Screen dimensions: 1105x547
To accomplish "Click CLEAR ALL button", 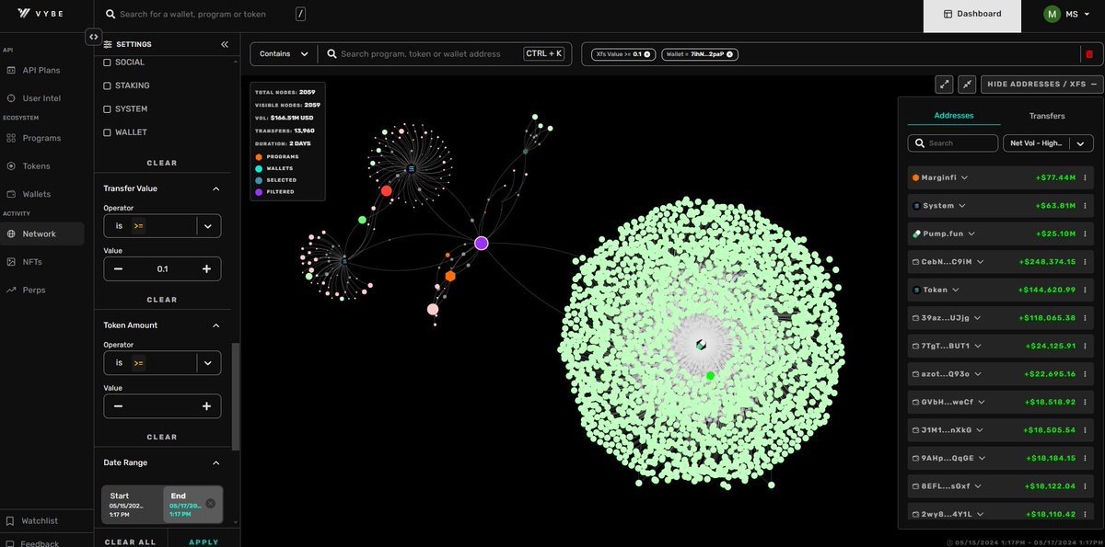I will (131, 542).
